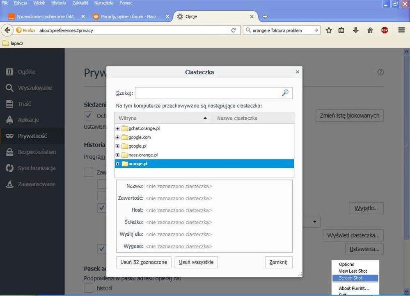The width and height of the screenshot is (410, 296).
Task: Expand the nasz.orange.pl cookie folder
Action: click(118, 155)
